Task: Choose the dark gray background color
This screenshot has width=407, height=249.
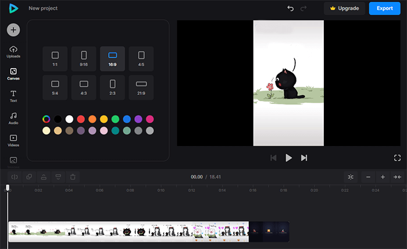Action: coord(138,130)
